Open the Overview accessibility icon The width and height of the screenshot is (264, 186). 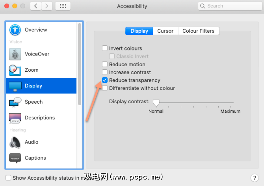coord(15,30)
